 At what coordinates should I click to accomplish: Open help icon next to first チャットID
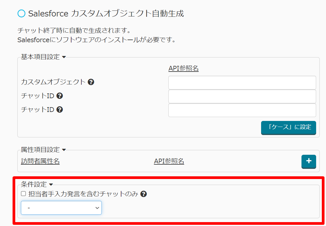60,96
